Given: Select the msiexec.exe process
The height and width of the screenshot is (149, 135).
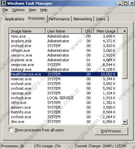Looking at the screenshot, I should (x=64, y=79).
